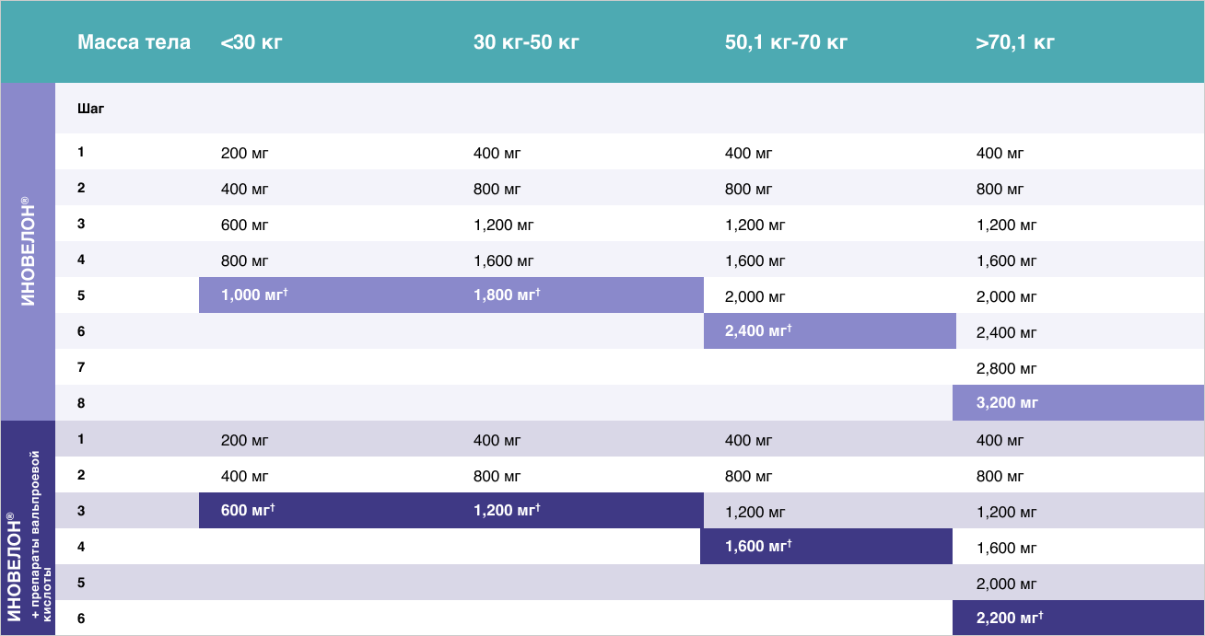
Task: Click the highlighted "3,200 мг" maximum dose
Action: coord(1007,403)
